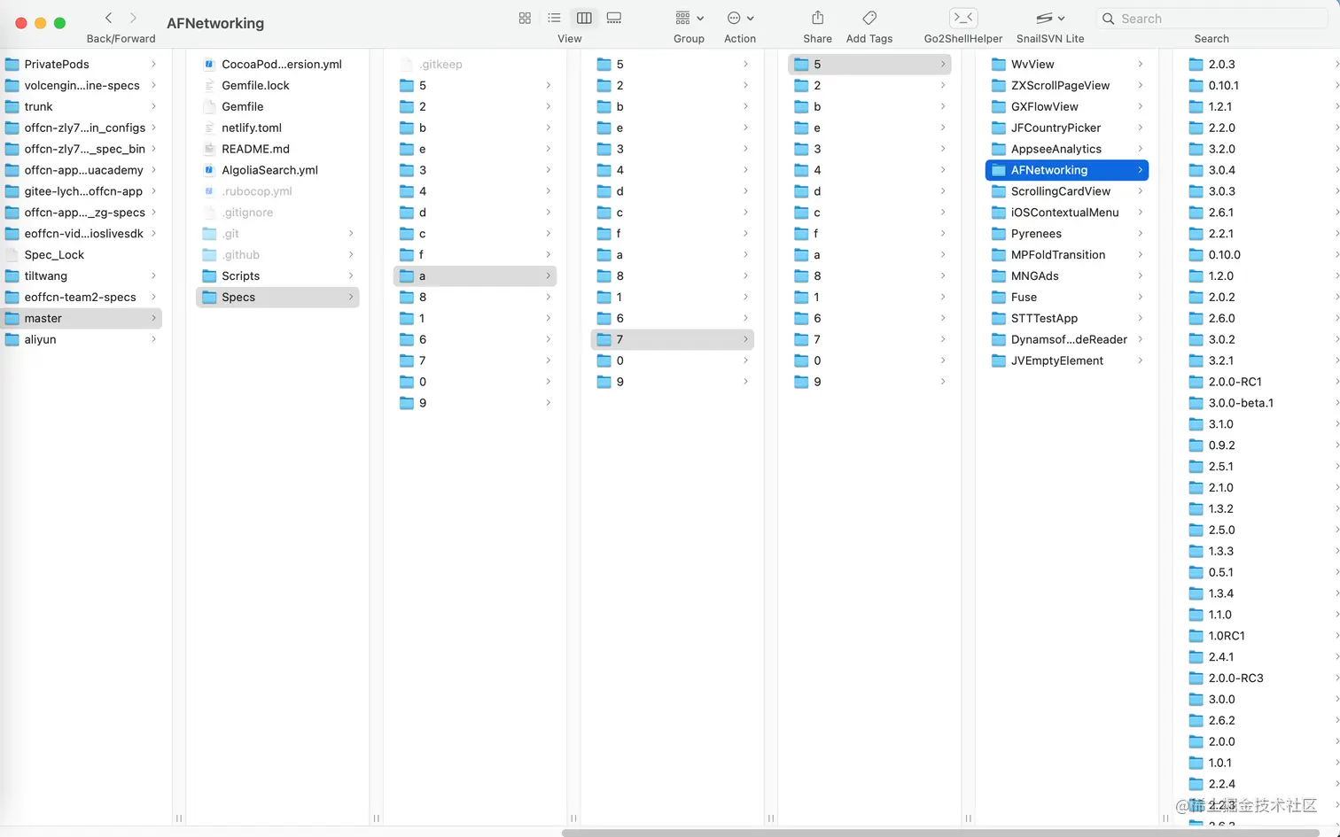
Task: Select the 2.0.0-RC3 version folder
Action: coord(1261,678)
